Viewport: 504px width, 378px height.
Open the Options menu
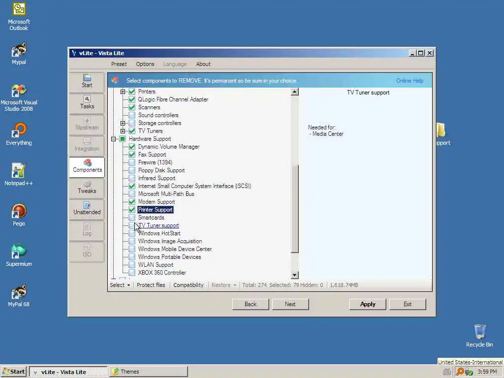pyautogui.click(x=145, y=64)
